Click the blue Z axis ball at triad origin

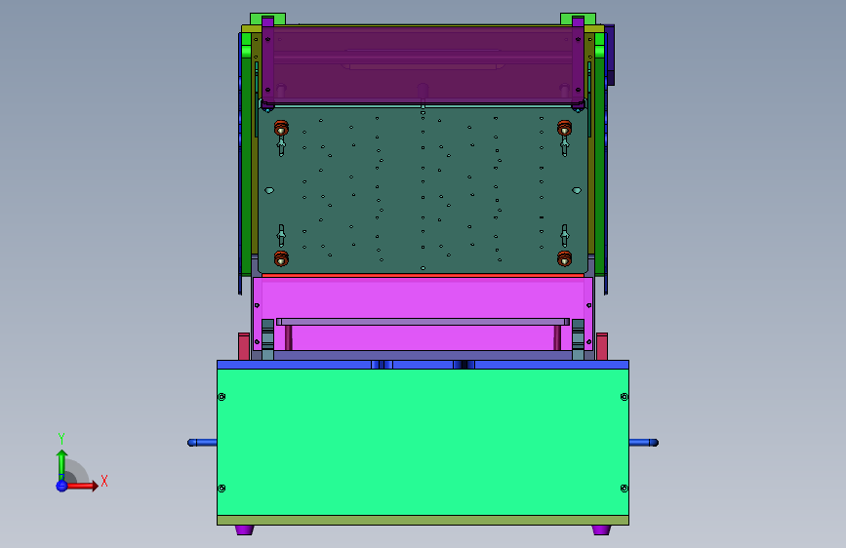pyautogui.click(x=61, y=486)
